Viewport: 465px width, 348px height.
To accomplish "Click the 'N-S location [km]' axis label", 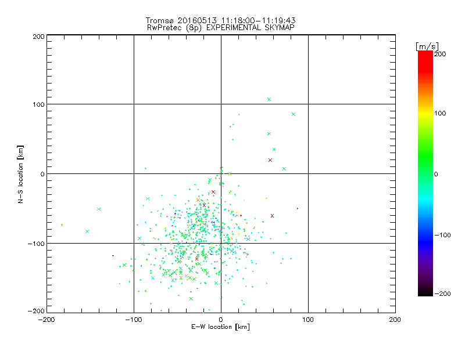I will tap(20, 174).
